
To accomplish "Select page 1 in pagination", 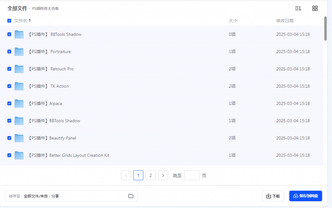I will (138, 175).
